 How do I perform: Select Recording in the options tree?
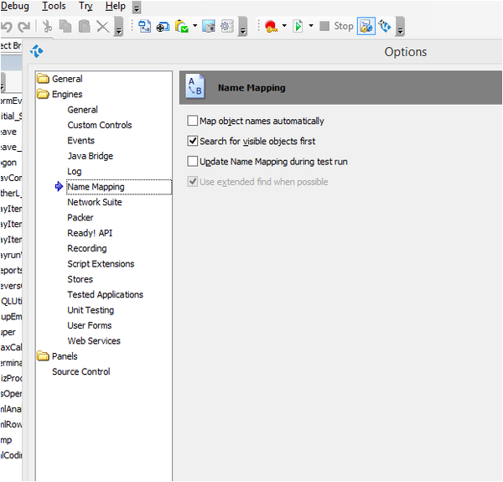[88, 248]
